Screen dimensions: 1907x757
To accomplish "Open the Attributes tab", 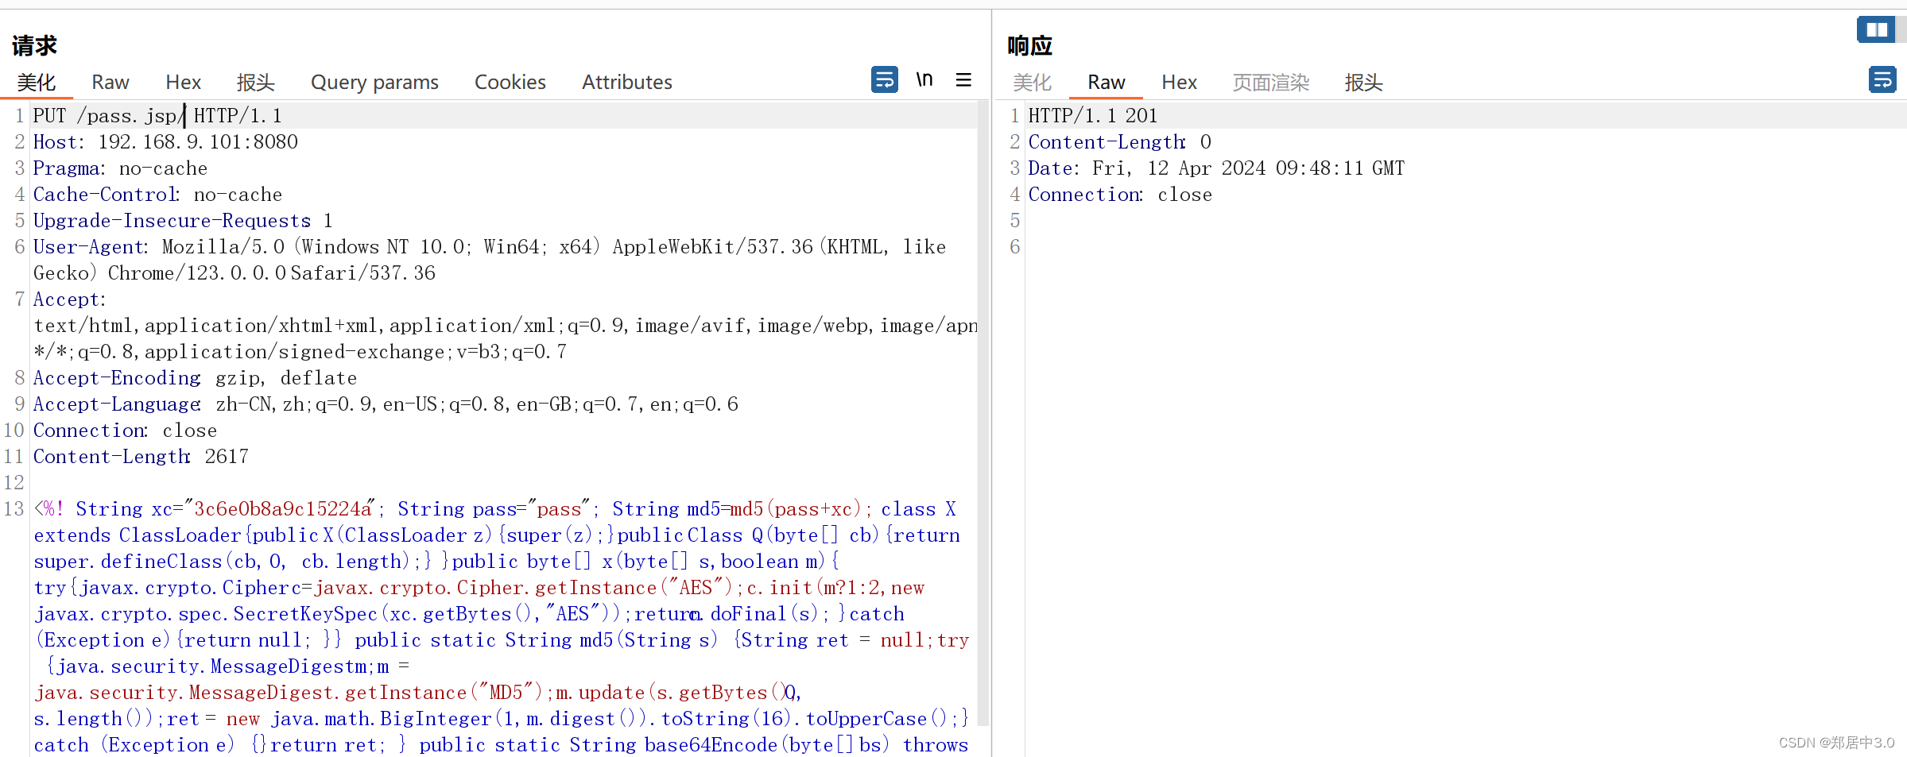I will [626, 82].
